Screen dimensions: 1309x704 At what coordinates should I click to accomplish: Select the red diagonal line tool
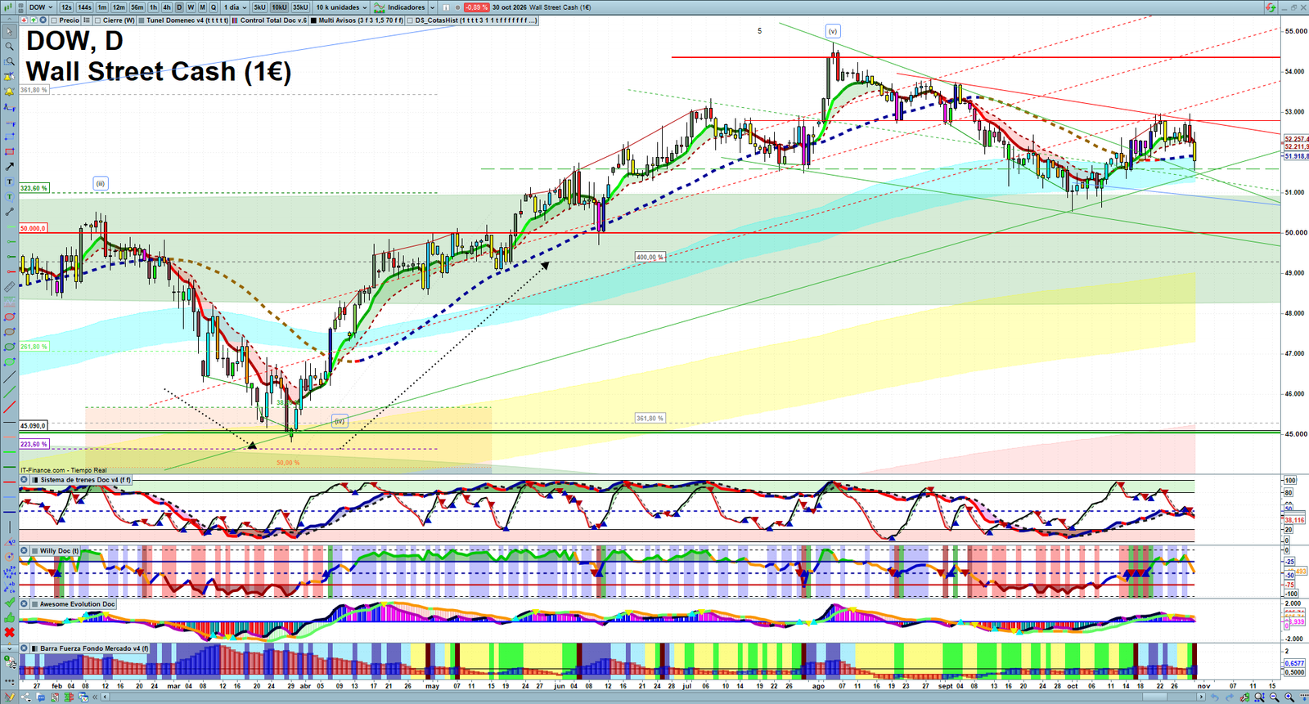(9, 406)
